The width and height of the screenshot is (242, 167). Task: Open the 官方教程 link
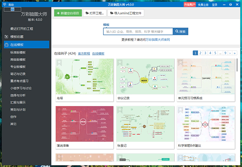tap(84, 53)
